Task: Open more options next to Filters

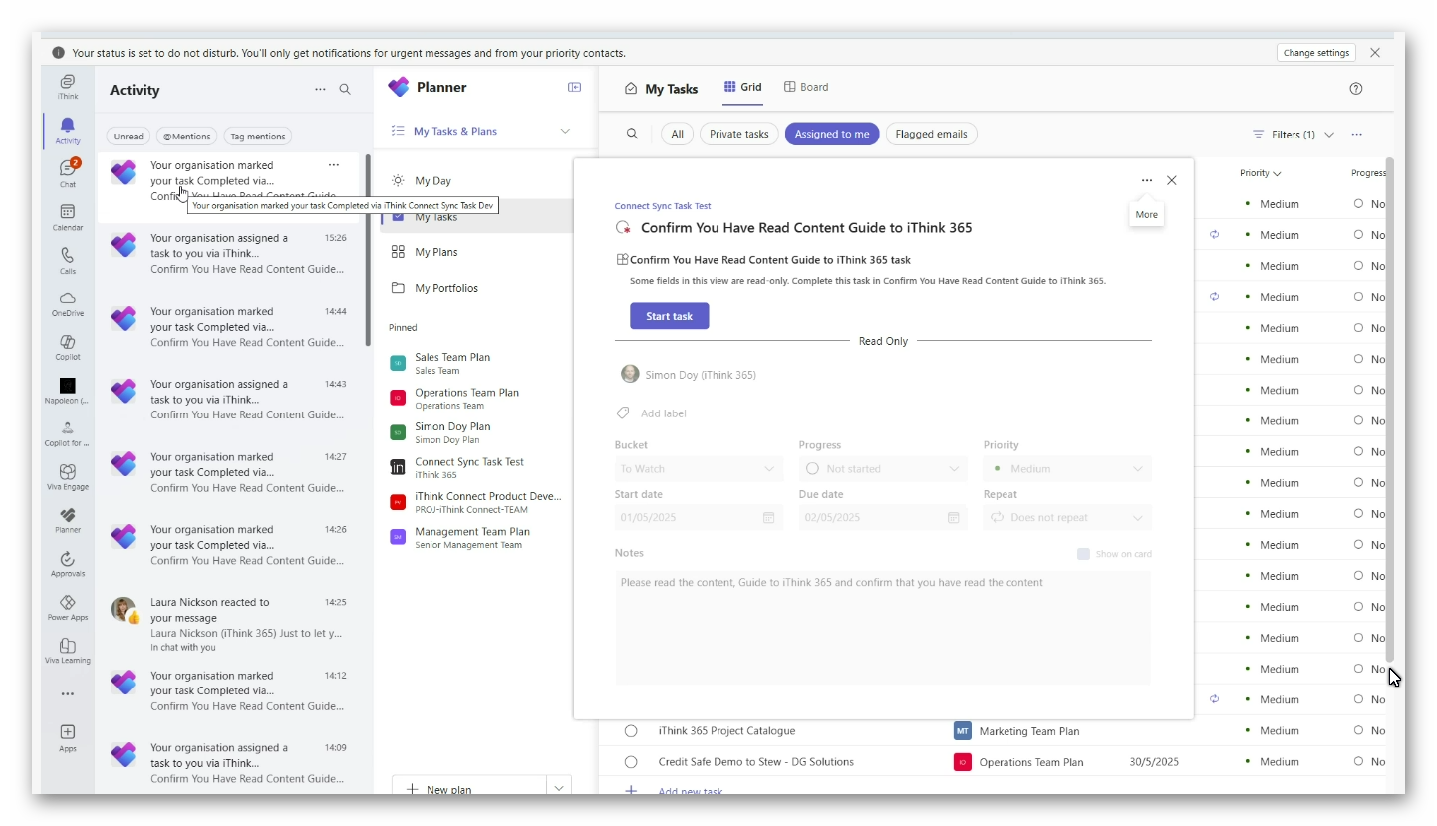Action: (1356, 135)
